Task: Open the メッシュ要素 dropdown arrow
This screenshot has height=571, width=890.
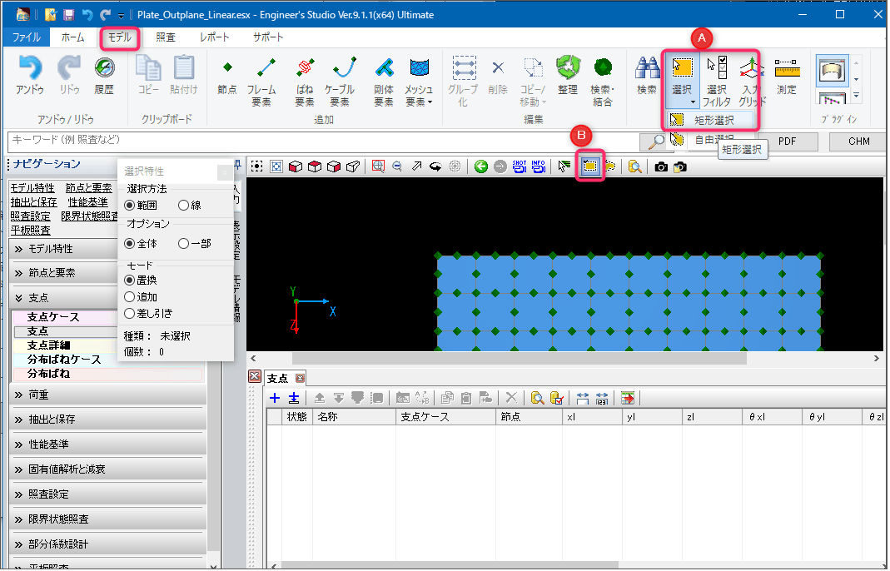Action: (x=430, y=102)
